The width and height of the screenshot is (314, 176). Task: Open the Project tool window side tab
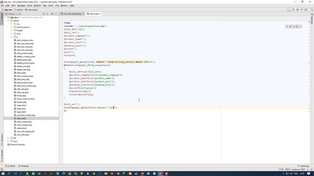(x=2, y=19)
